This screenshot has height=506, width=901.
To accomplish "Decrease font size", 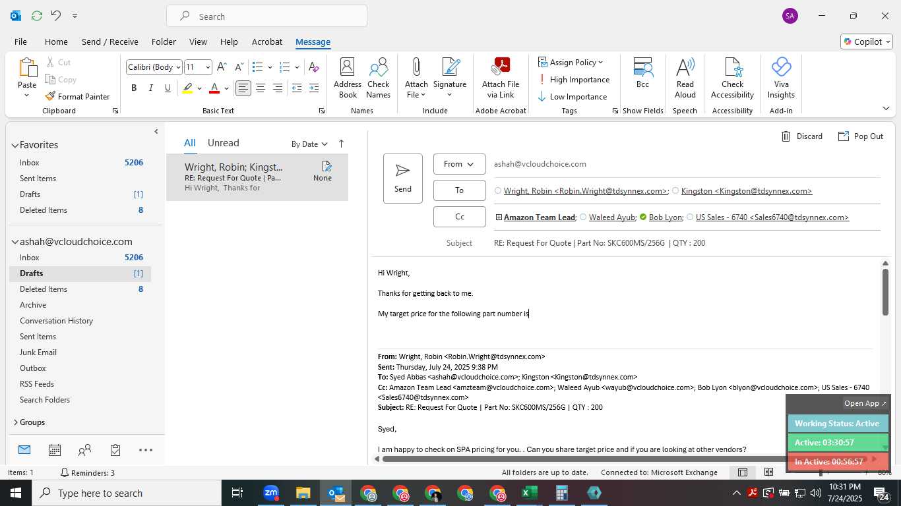I will click(x=239, y=67).
